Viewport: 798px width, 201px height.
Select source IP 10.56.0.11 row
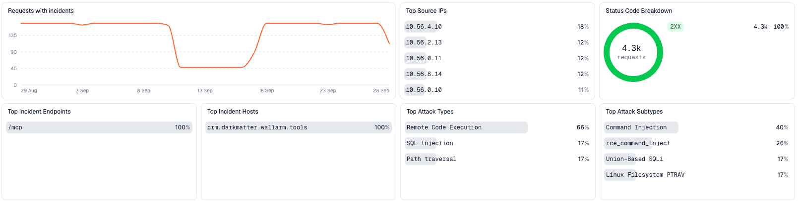pos(497,58)
